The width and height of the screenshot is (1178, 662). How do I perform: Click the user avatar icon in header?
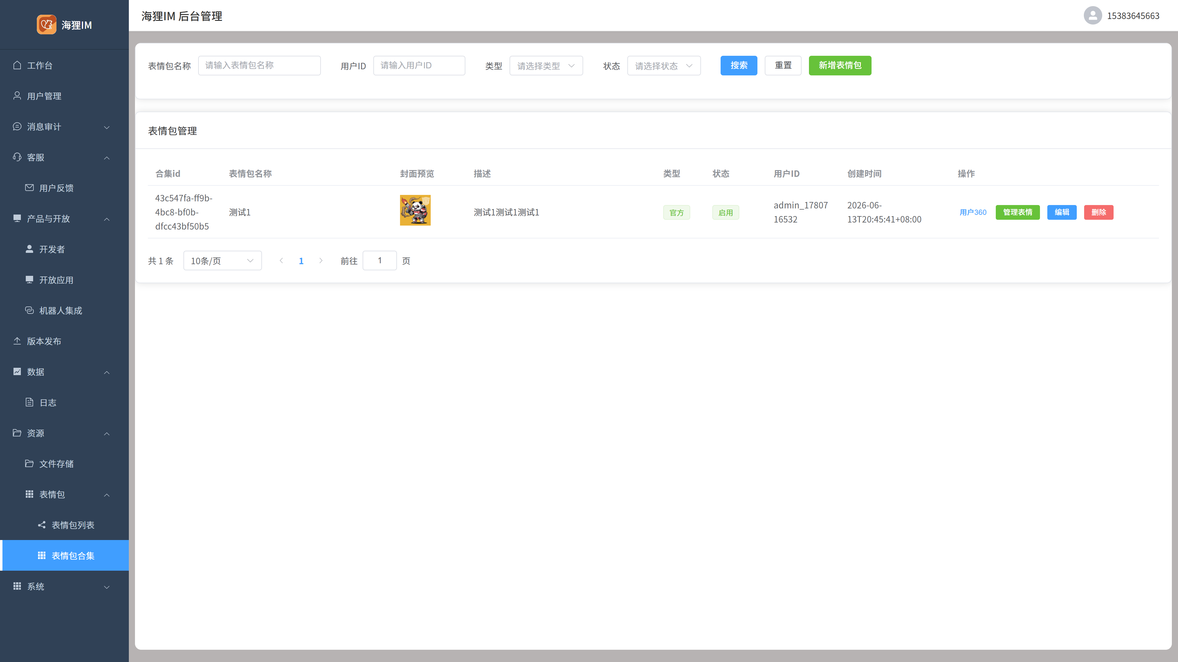click(x=1092, y=16)
